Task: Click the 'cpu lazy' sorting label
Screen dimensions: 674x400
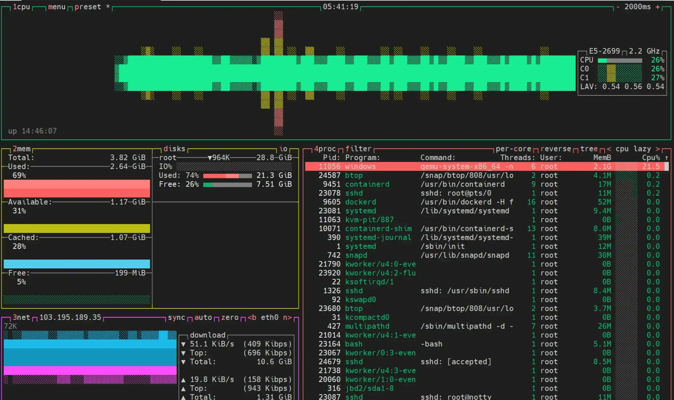Action: [633, 149]
